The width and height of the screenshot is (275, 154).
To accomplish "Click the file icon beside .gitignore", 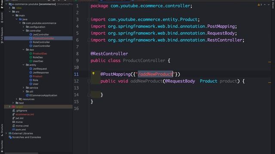I will [13, 110].
